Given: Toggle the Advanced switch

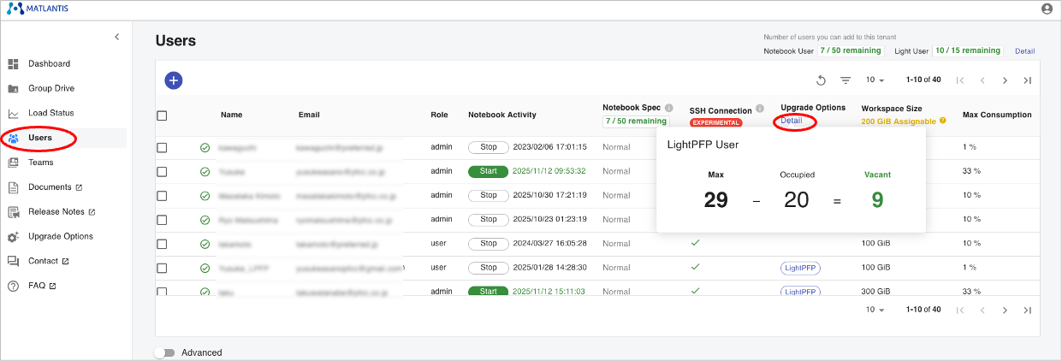Looking at the screenshot, I should (163, 352).
